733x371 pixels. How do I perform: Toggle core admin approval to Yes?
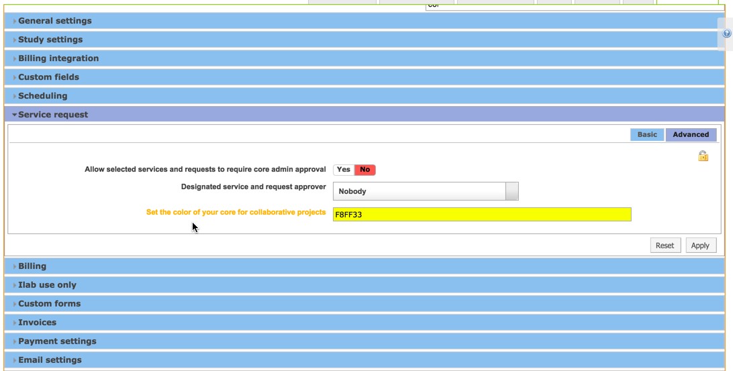pos(344,170)
